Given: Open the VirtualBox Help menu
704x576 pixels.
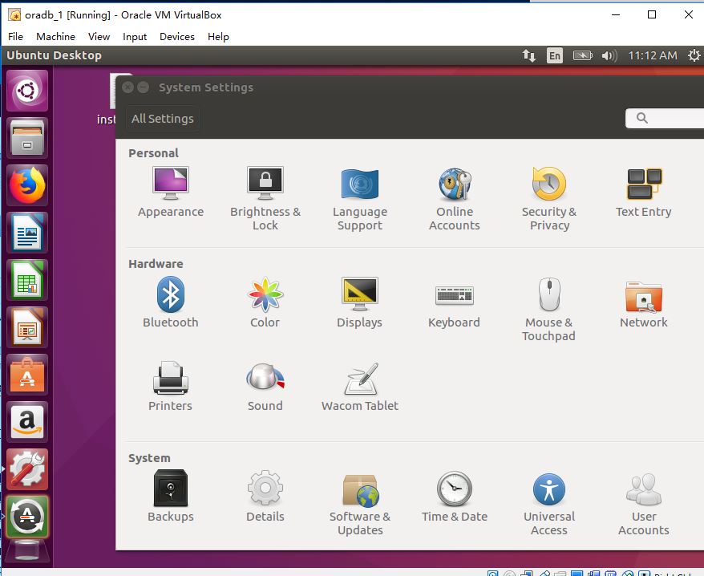Looking at the screenshot, I should pos(218,36).
